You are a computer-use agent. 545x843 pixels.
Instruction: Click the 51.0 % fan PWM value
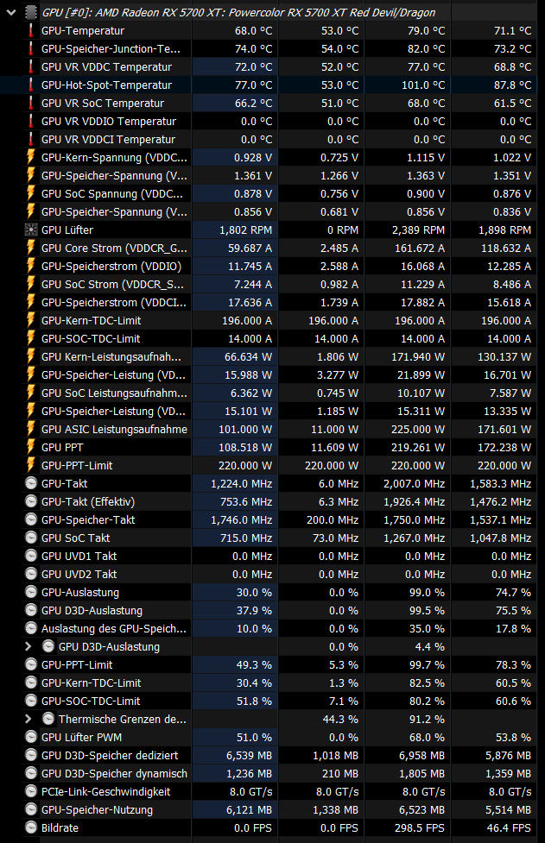point(255,737)
